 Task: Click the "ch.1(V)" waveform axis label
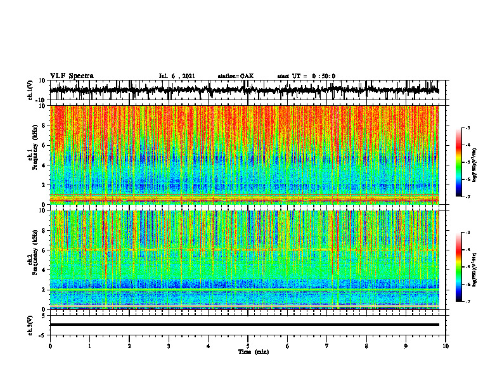click(30, 90)
